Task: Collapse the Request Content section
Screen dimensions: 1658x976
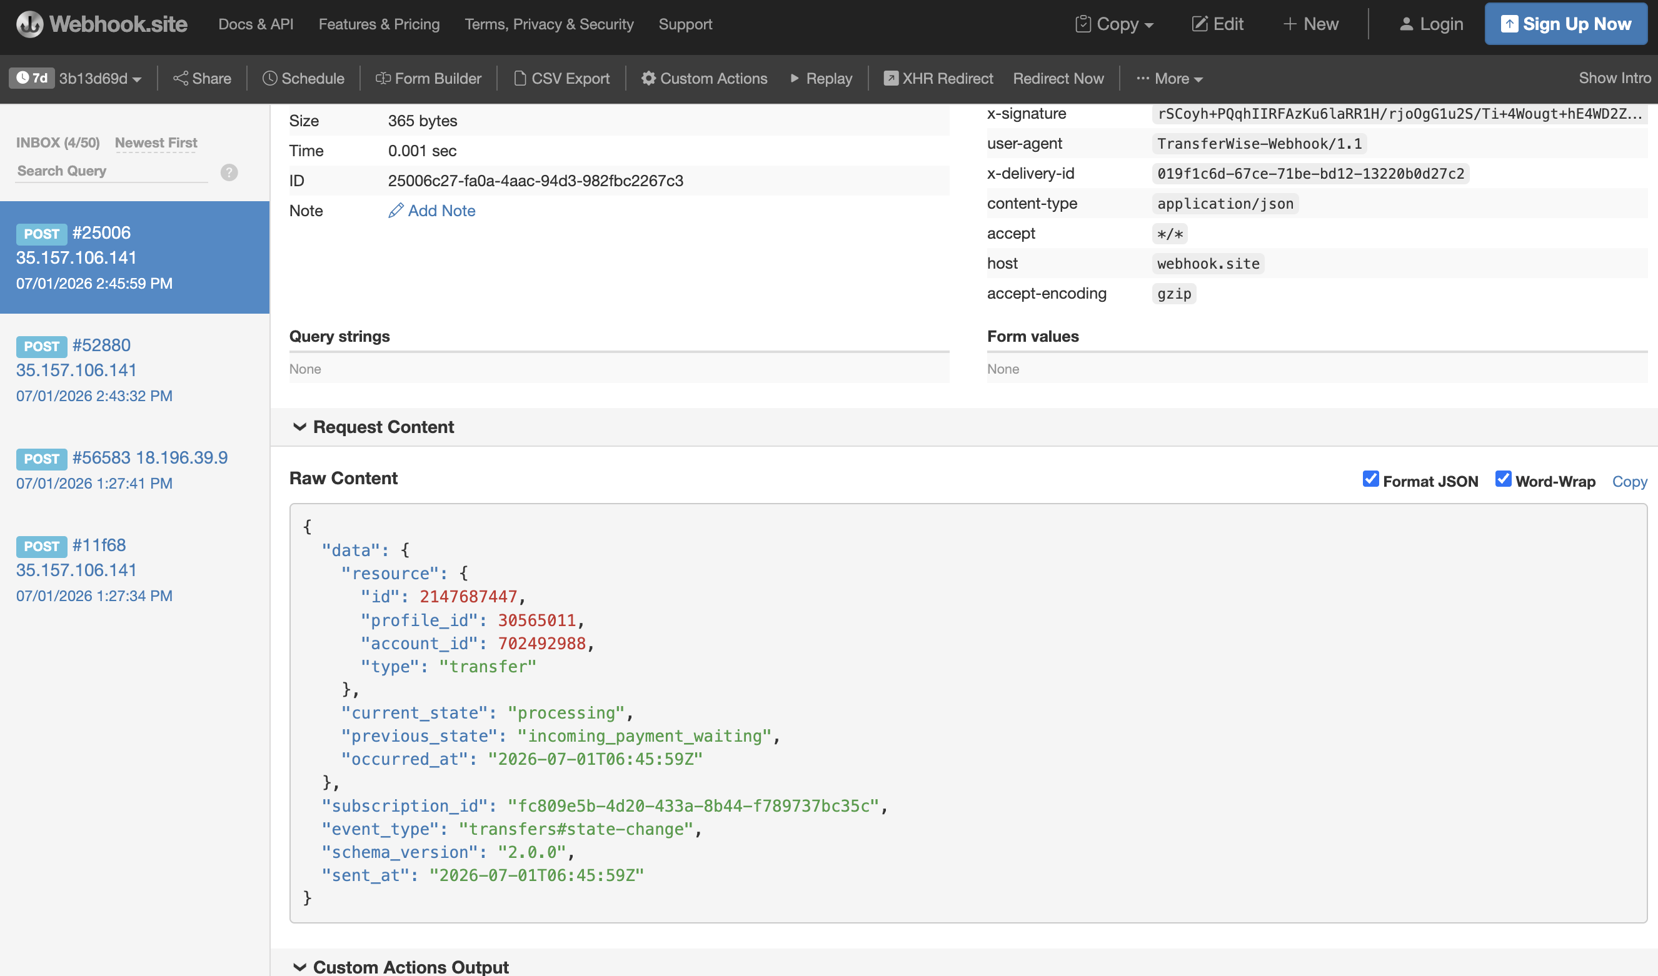Action: 373,427
